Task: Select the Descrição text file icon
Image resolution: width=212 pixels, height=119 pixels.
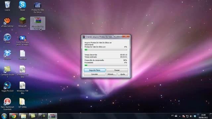Action: (23, 55)
